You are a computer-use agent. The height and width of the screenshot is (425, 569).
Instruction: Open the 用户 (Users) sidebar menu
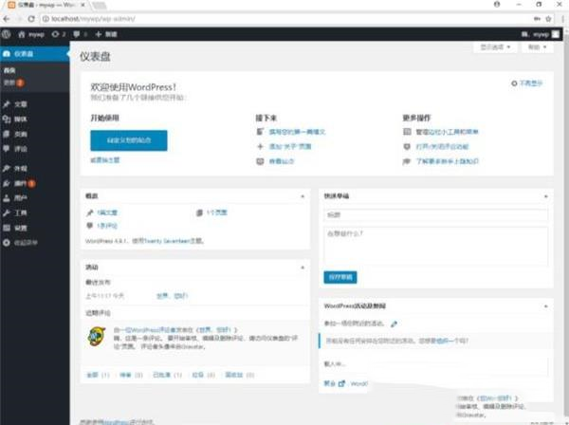21,197
